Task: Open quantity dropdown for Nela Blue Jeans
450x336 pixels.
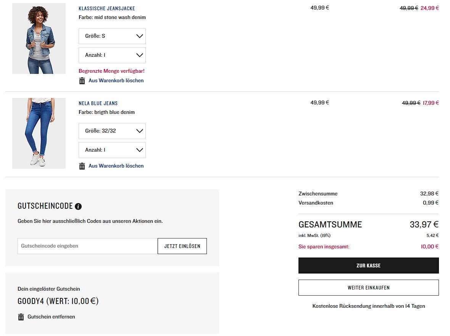Action: pos(112,150)
